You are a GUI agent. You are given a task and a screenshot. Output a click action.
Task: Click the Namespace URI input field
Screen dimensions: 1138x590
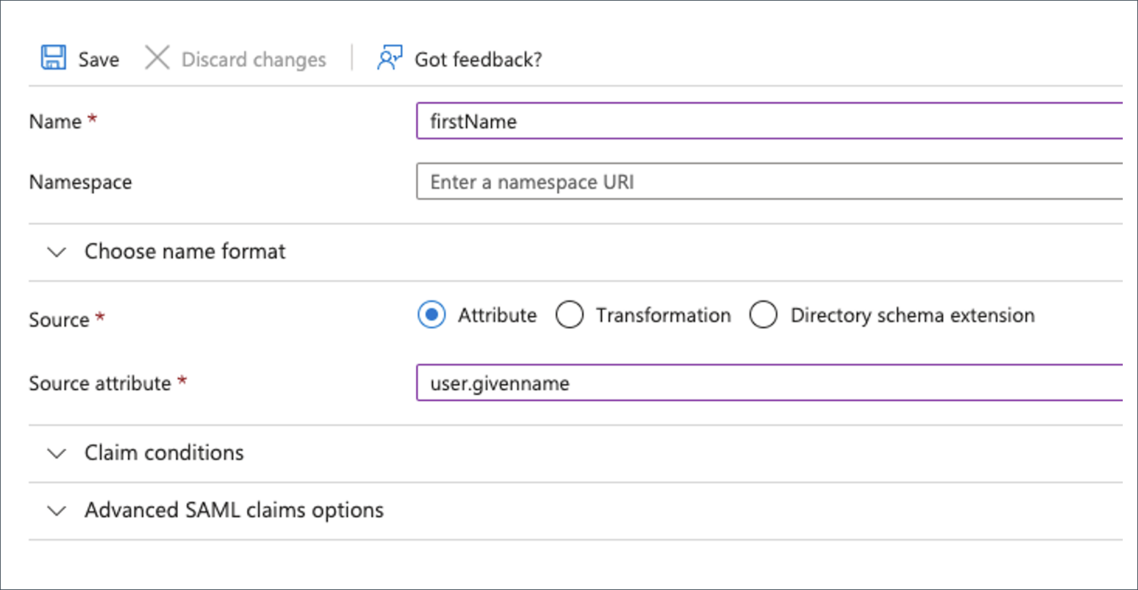click(769, 182)
